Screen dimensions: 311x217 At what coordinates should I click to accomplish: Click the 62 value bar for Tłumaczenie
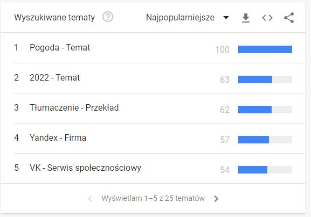click(x=265, y=110)
